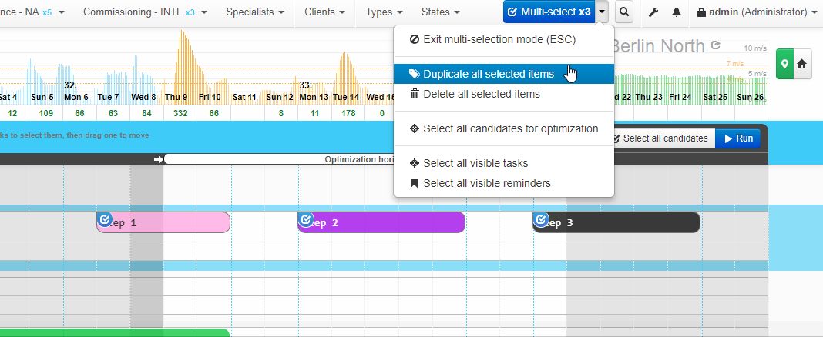The width and height of the screenshot is (823, 337).
Task: Open the link icon beside Berlin North
Action: click(x=716, y=45)
